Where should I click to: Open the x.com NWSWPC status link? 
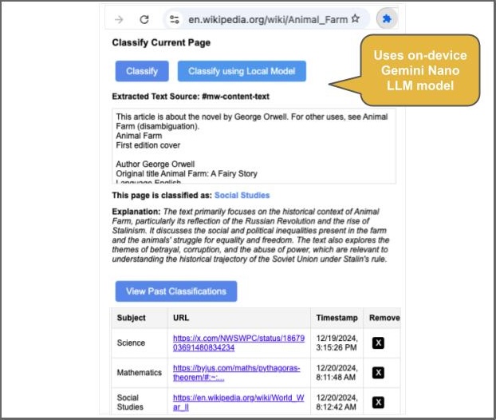pyautogui.click(x=238, y=343)
